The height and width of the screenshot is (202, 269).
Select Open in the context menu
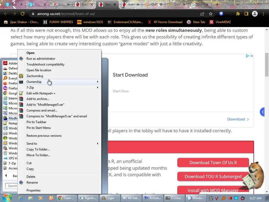[x=59, y=53]
